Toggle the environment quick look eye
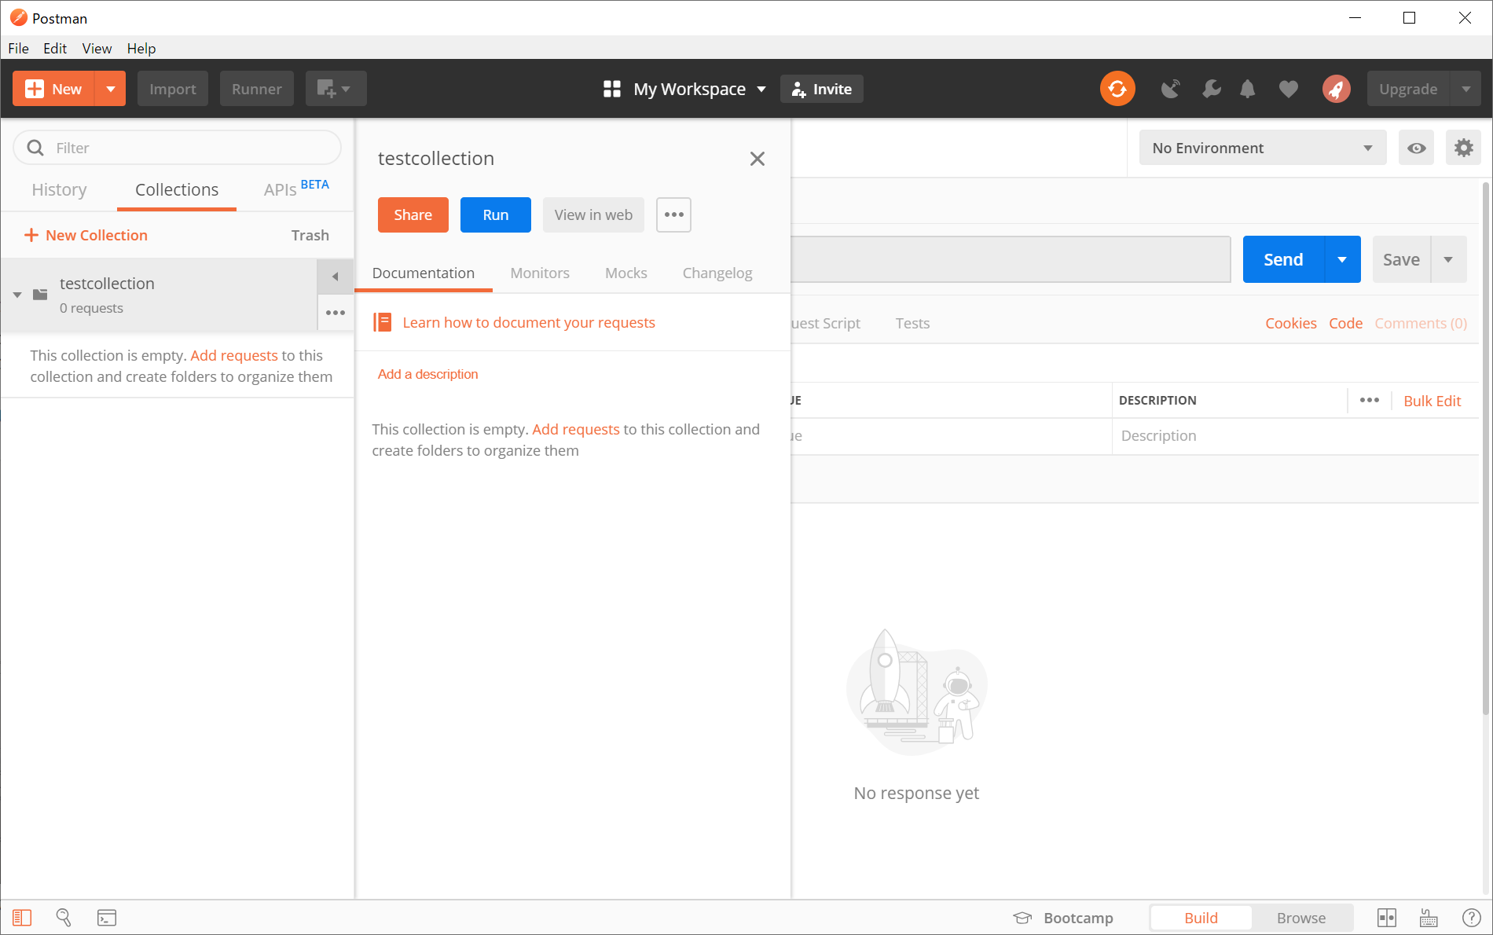This screenshot has width=1493, height=935. tap(1416, 148)
